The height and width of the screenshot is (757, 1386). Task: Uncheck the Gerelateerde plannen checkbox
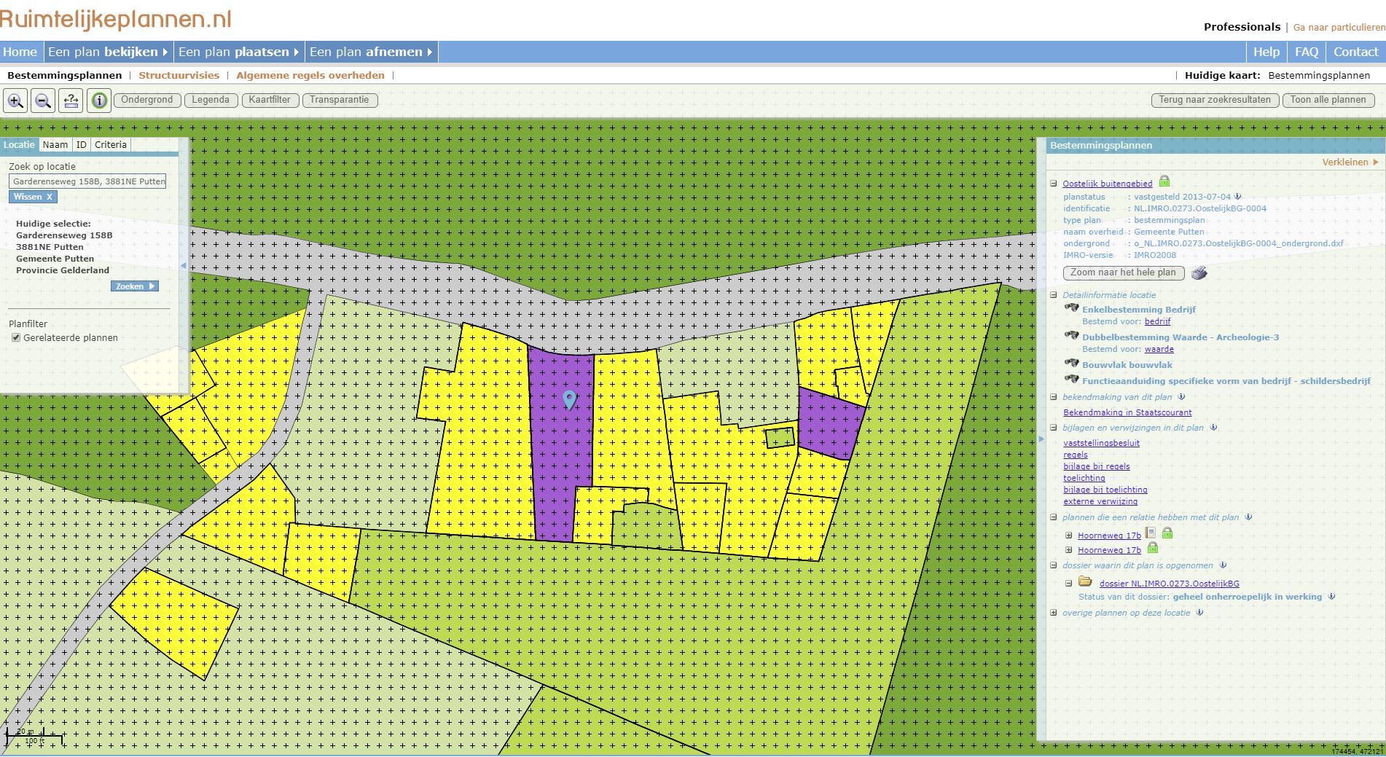pyautogui.click(x=16, y=338)
